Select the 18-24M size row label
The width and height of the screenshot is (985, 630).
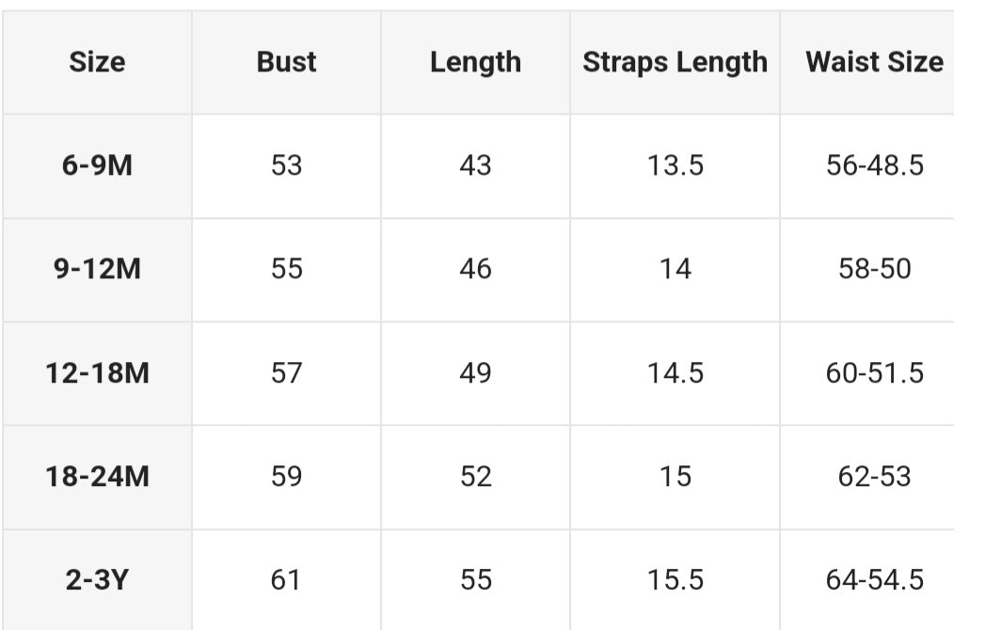(97, 477)
